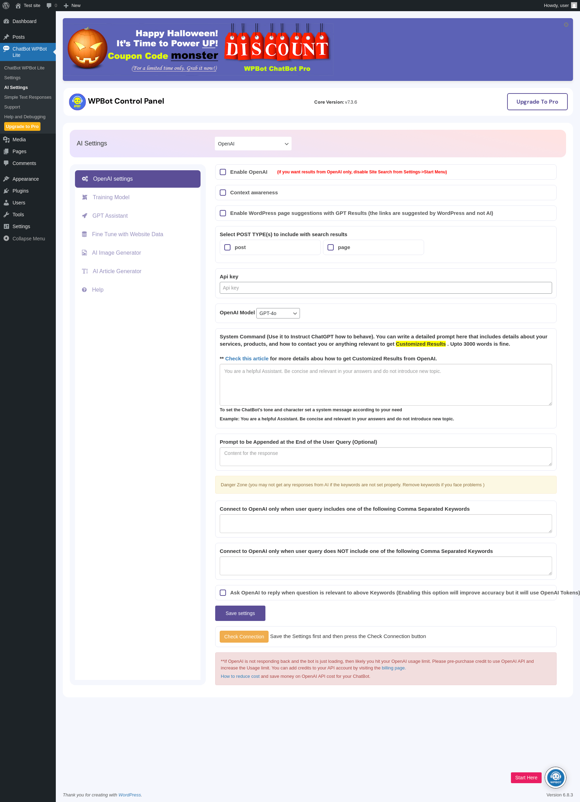Image resolution: width=580 pixels, height=802 pixels.
Task: Click the Collapse Menu arrow icon
Action: 6,239
